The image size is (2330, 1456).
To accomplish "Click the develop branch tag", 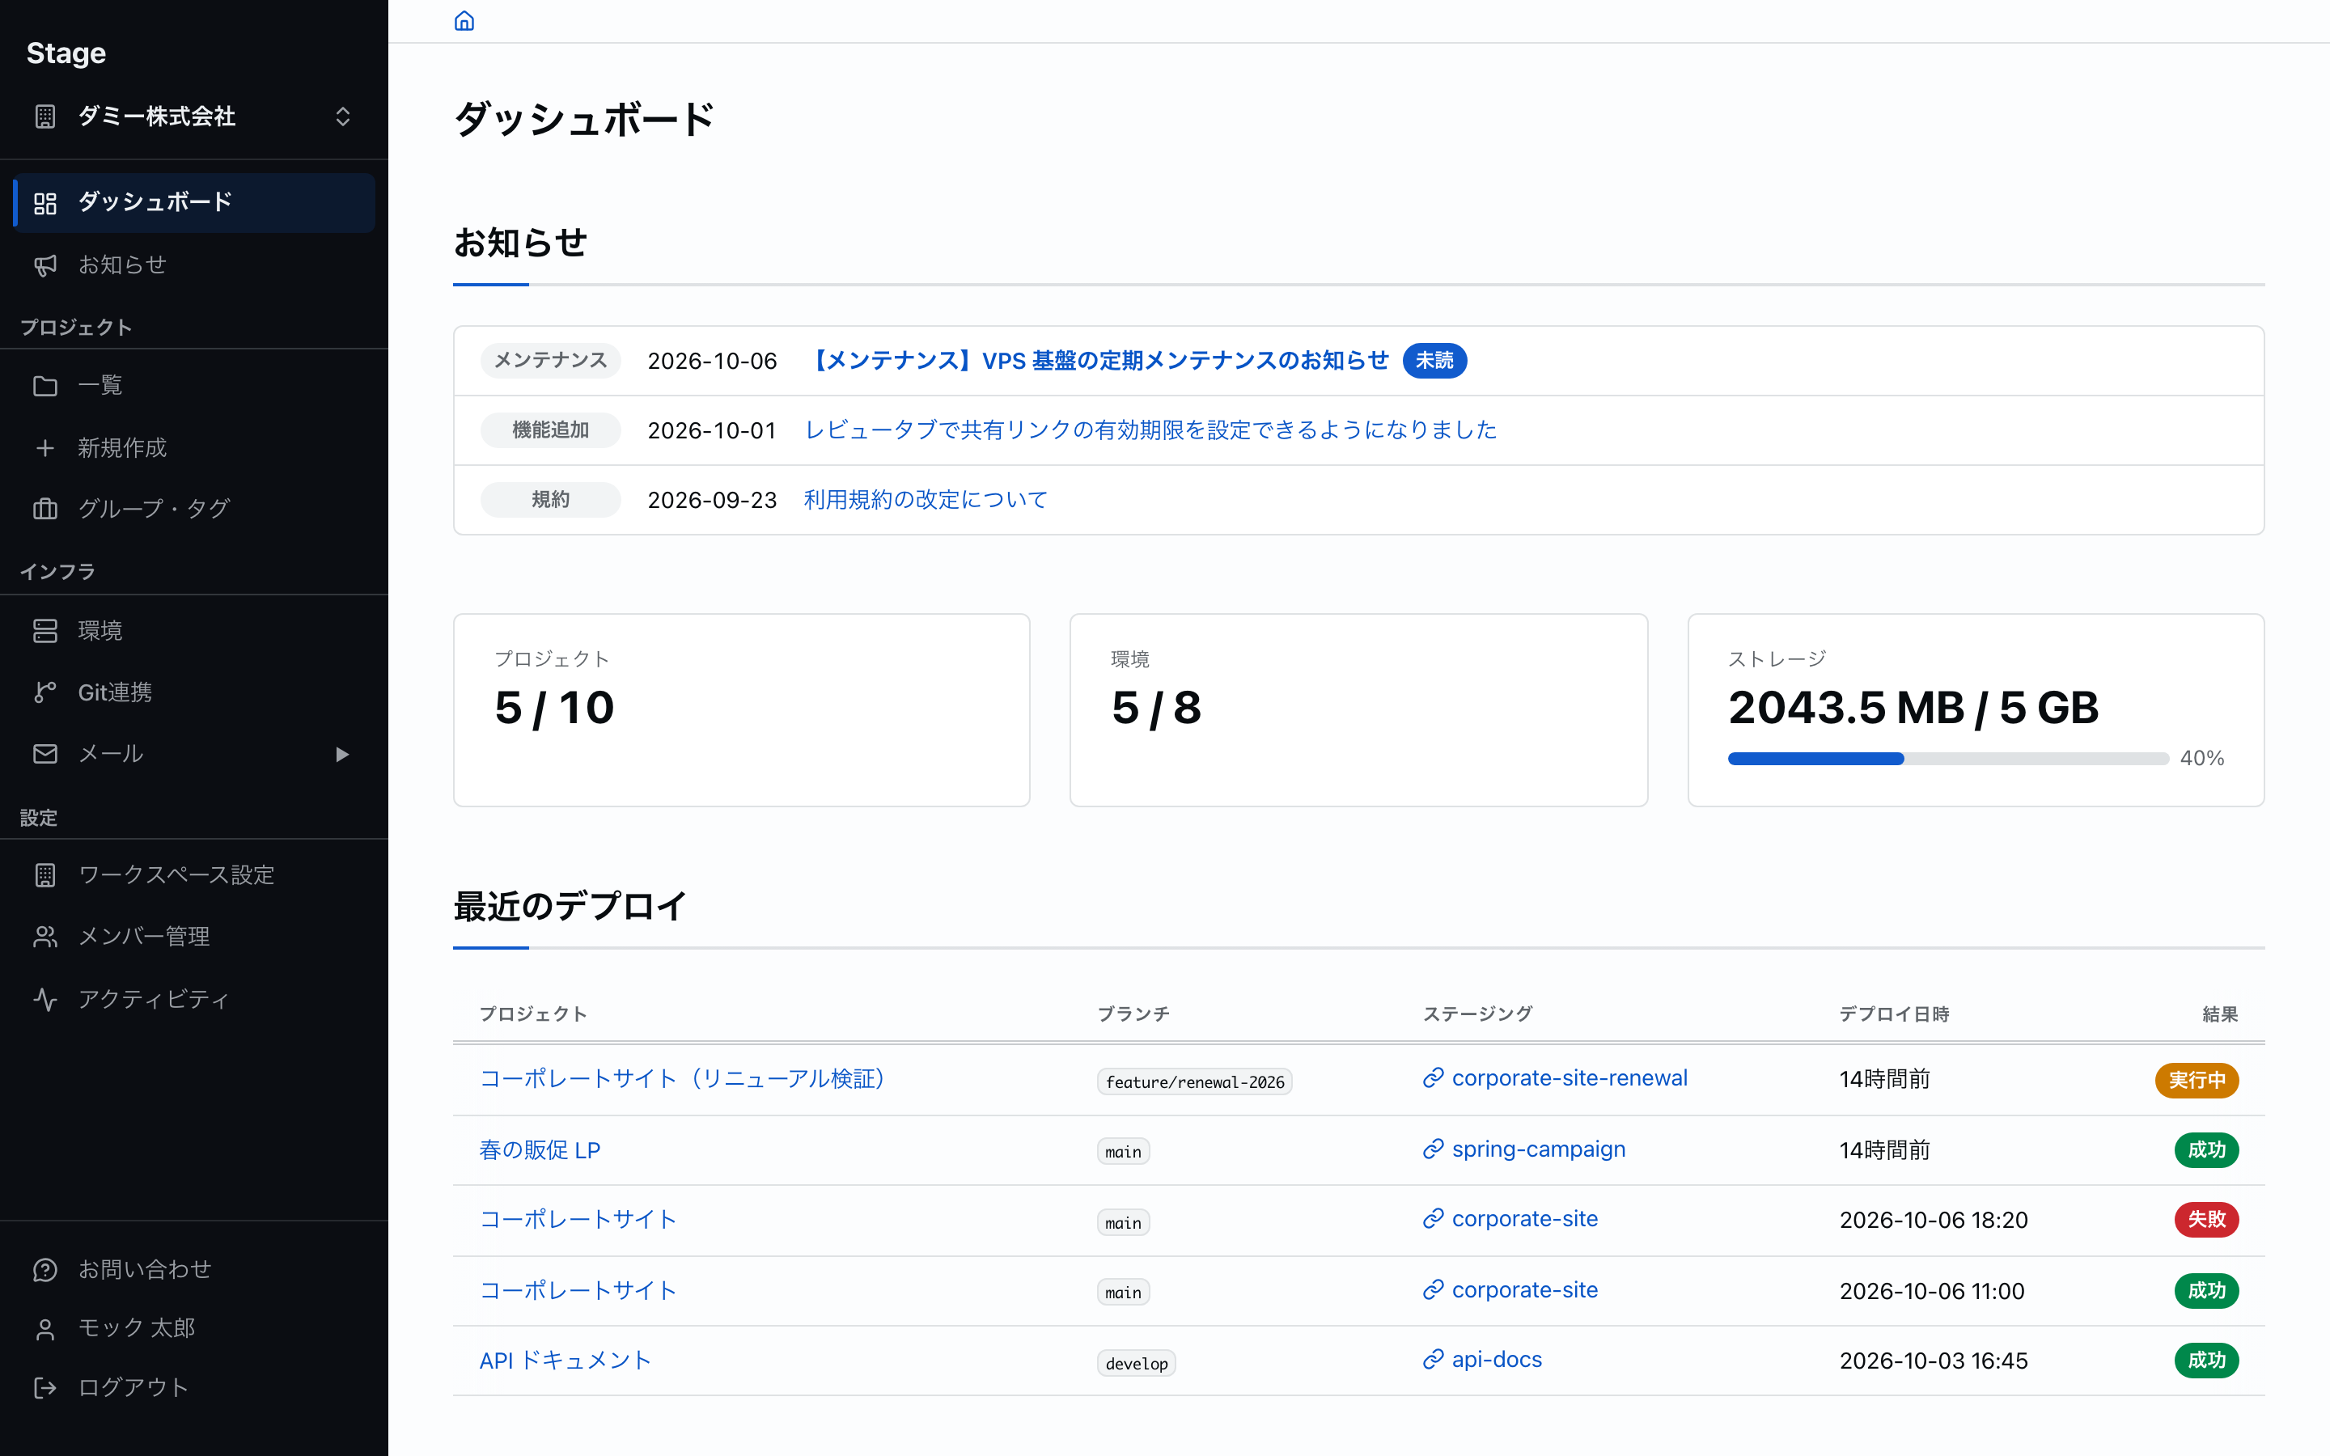I will click(1136, 1364).
